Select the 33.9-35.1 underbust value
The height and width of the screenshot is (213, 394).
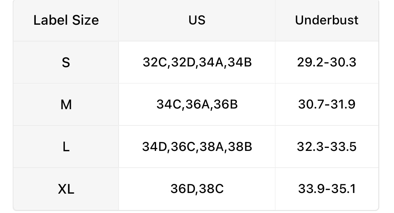[326, 189]
